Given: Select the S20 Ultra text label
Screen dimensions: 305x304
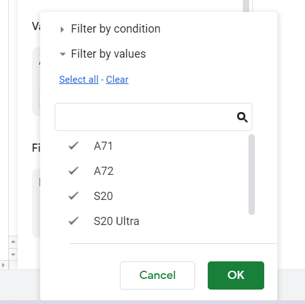Looking at the screenshot, I should coord(117,221).
